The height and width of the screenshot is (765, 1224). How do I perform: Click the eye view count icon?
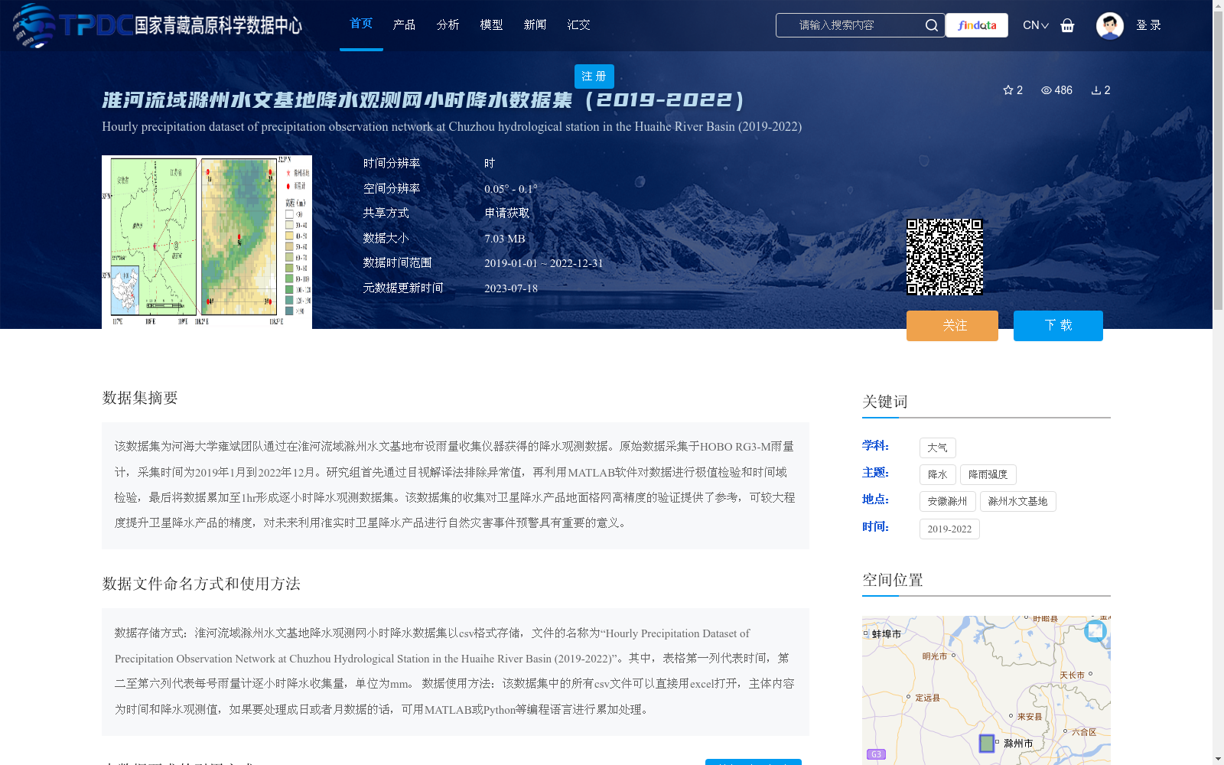(1047, 90)
